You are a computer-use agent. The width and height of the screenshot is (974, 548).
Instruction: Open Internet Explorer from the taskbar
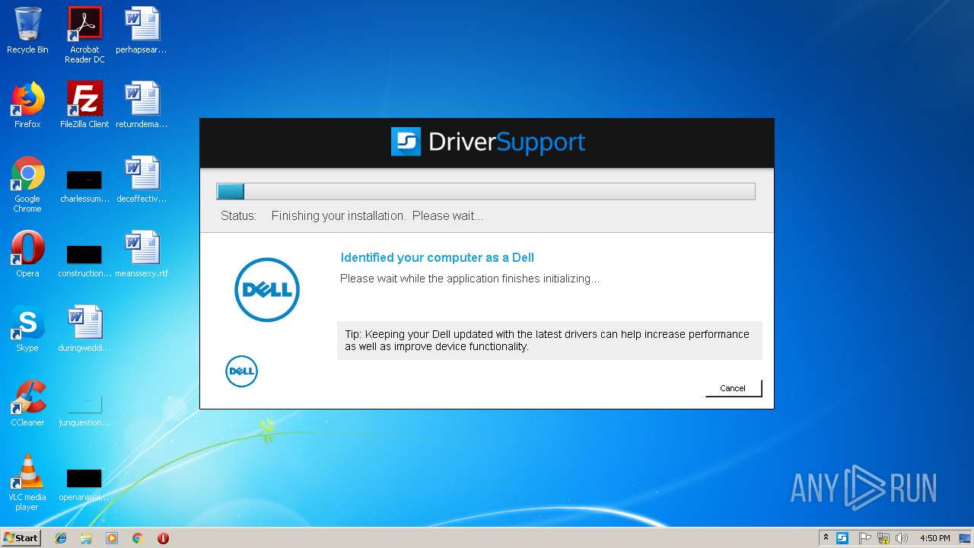coord(61,538)
